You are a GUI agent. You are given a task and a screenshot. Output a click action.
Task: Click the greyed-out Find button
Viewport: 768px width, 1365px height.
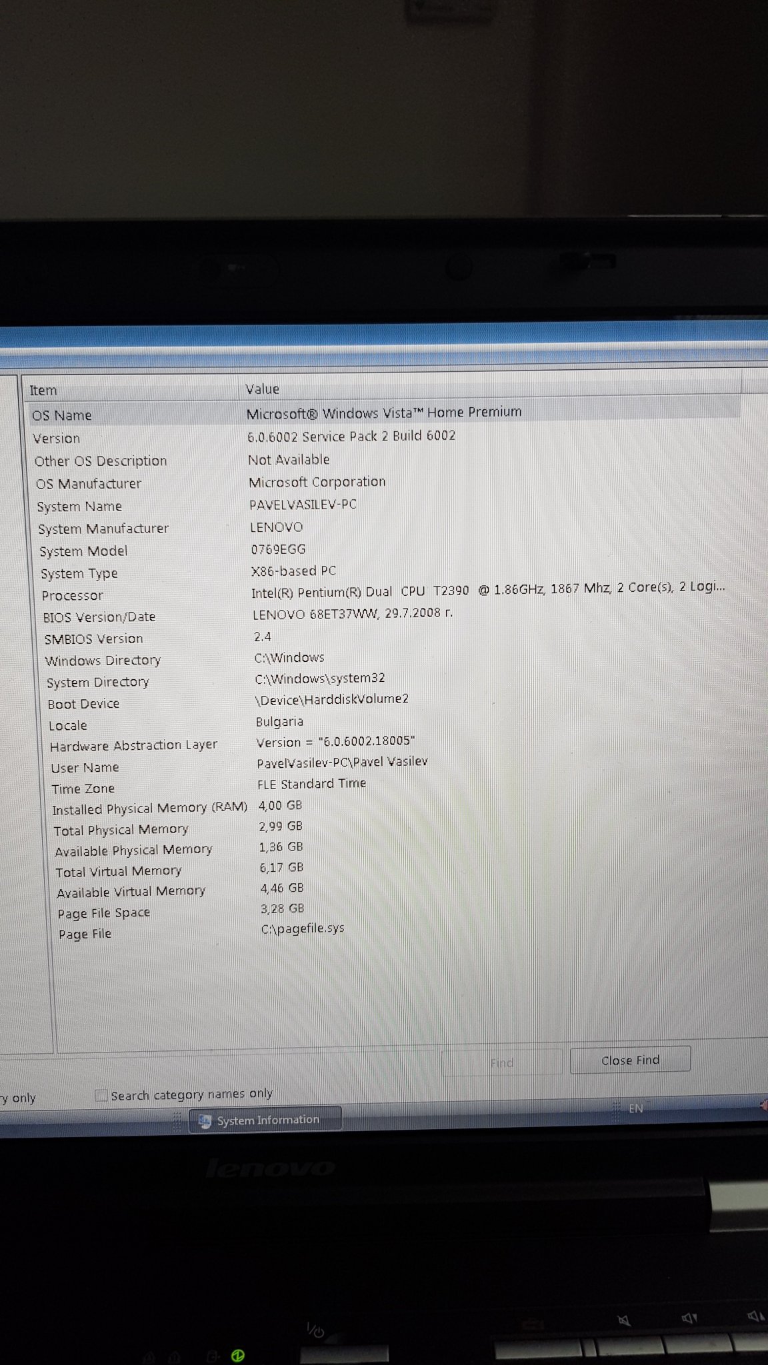501,1062
